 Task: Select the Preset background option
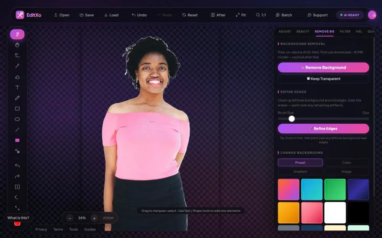[x=300, y=162]
